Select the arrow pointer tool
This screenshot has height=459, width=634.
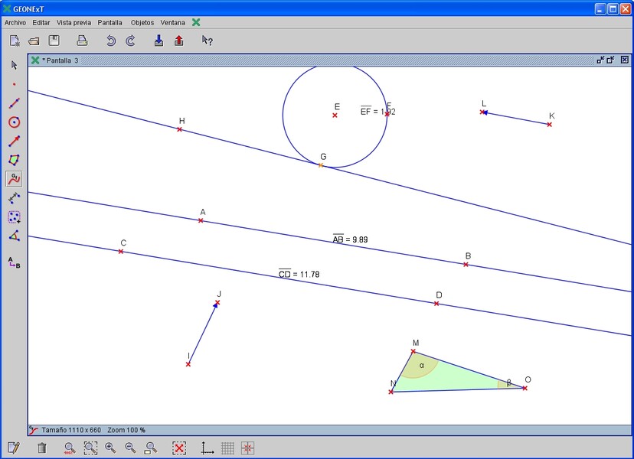click(14, 65)
